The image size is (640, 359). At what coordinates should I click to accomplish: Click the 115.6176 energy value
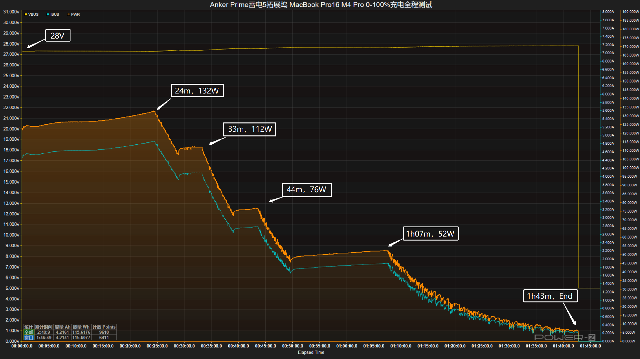tap(81, 332)
